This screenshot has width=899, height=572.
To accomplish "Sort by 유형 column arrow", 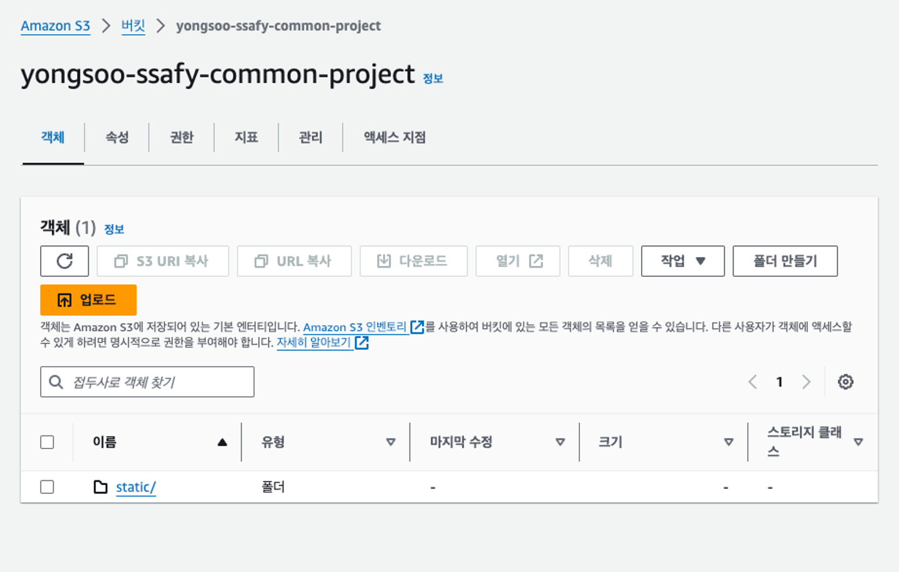I will click(x=391, y=442).
